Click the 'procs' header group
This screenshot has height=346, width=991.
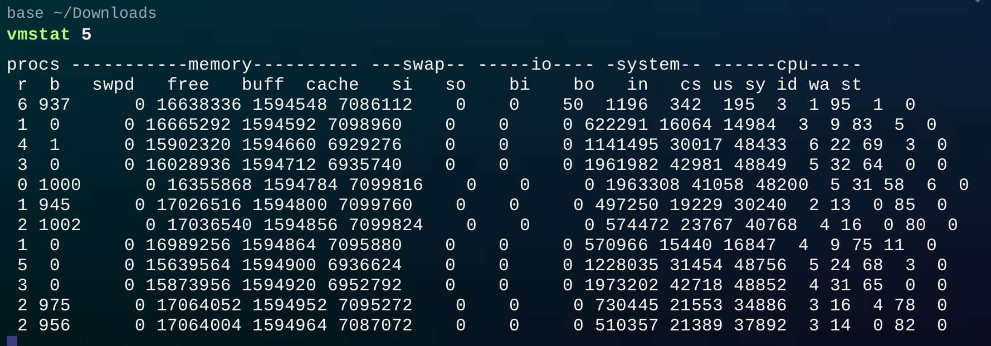tap(33, 65)
